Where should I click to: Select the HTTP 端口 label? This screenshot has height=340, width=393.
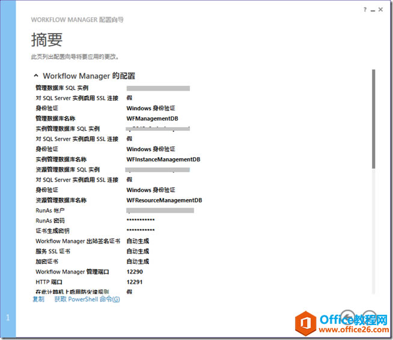coord(49,282)
